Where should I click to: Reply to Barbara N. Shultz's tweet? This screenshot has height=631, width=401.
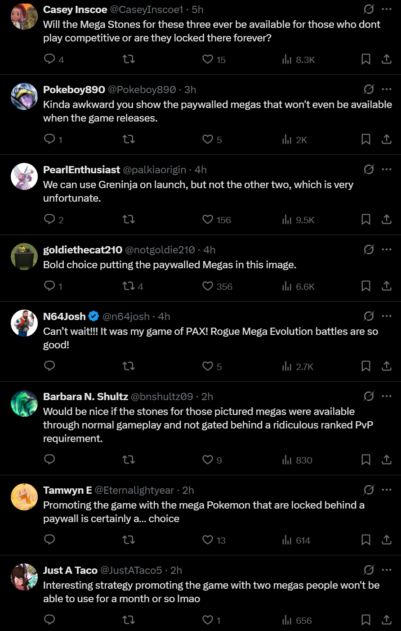pyautogui.click(x=49, y=460)
